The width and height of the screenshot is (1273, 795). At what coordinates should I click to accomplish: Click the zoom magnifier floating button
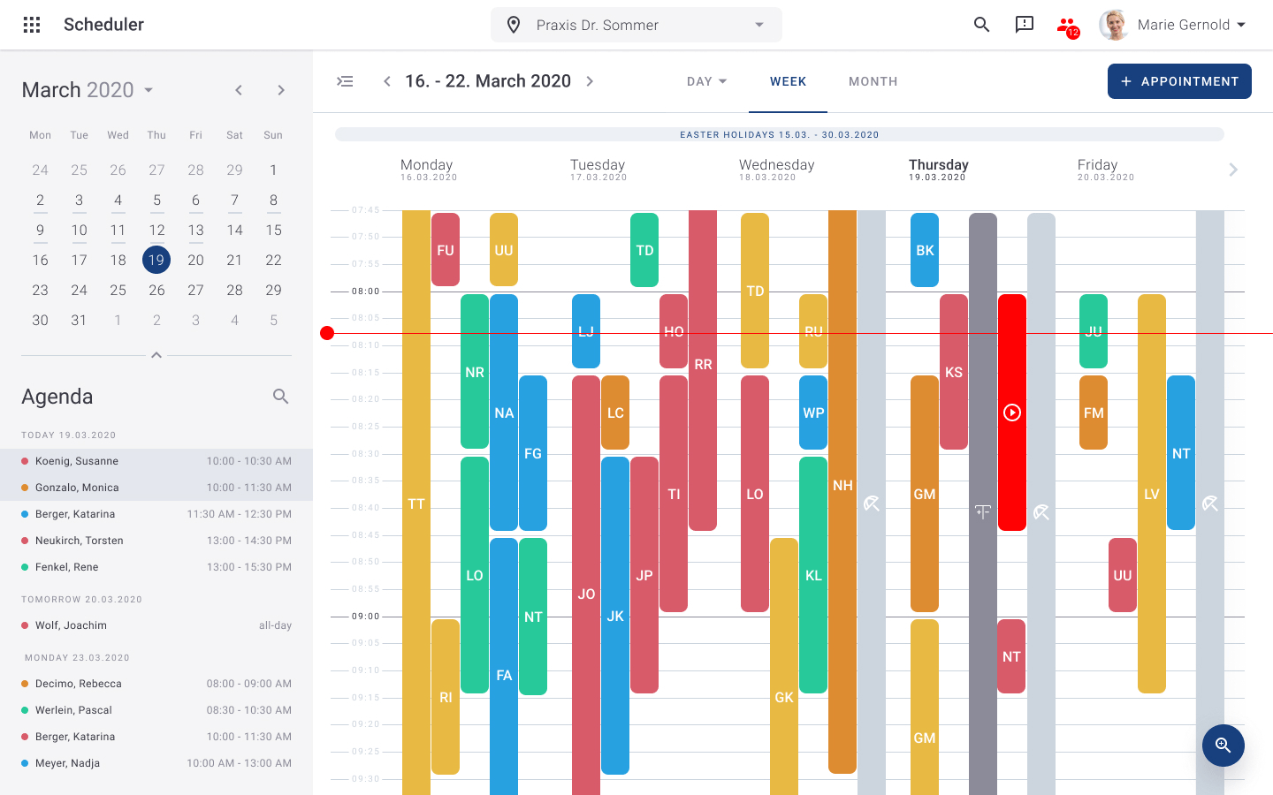1223,746
